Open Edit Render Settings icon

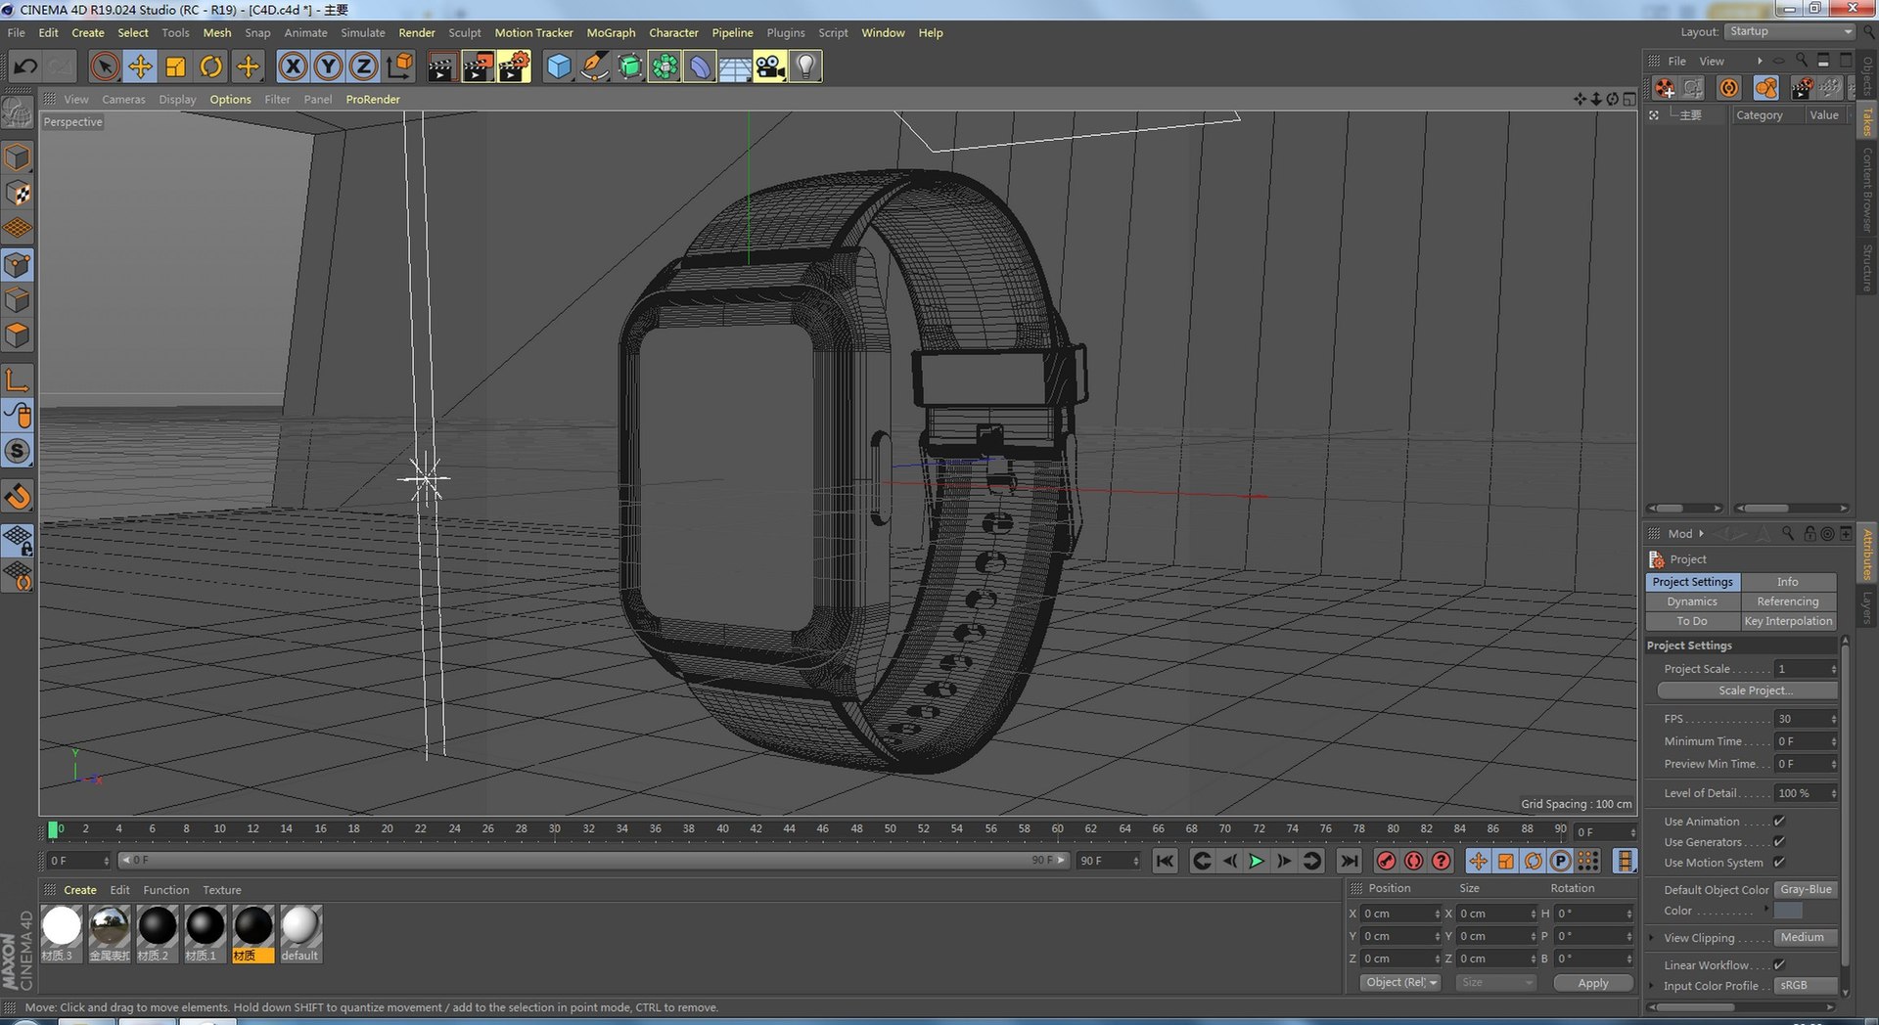pos(514,67)
